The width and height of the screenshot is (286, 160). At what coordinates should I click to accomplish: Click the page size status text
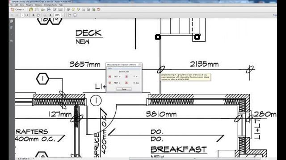tap(24, 159)
